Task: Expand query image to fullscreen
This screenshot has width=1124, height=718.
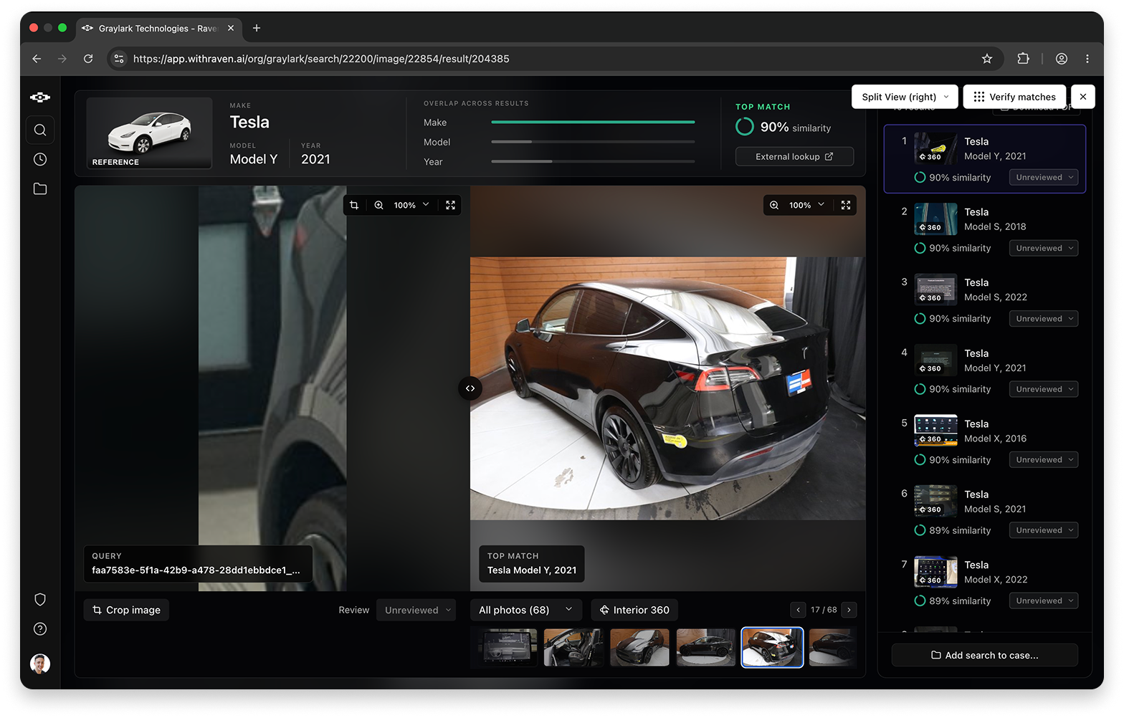Action: (x=450, y=205)
